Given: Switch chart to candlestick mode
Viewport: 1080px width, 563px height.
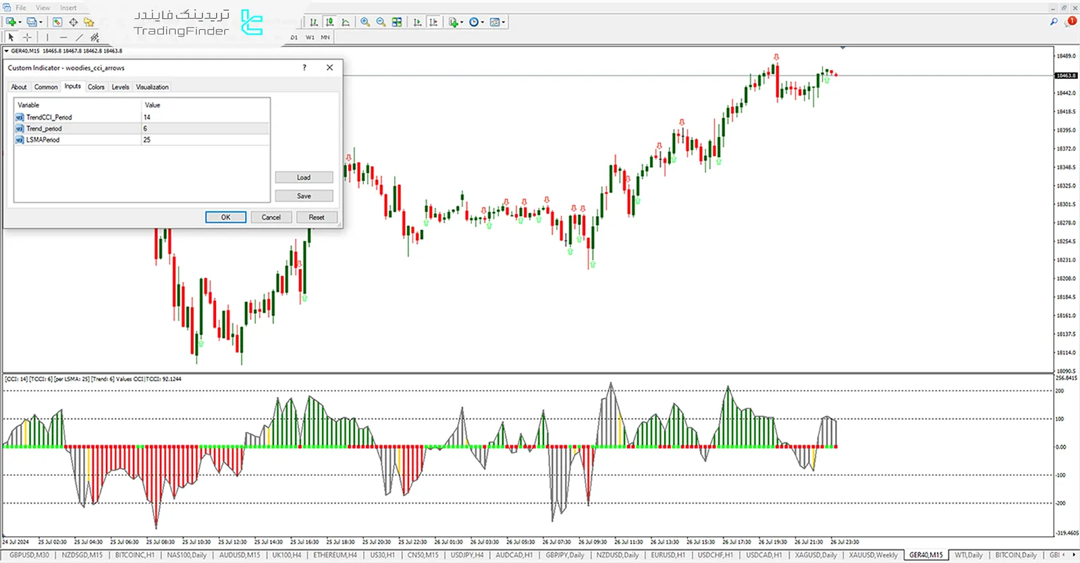Looking at the screenshot, I should 329,22.
